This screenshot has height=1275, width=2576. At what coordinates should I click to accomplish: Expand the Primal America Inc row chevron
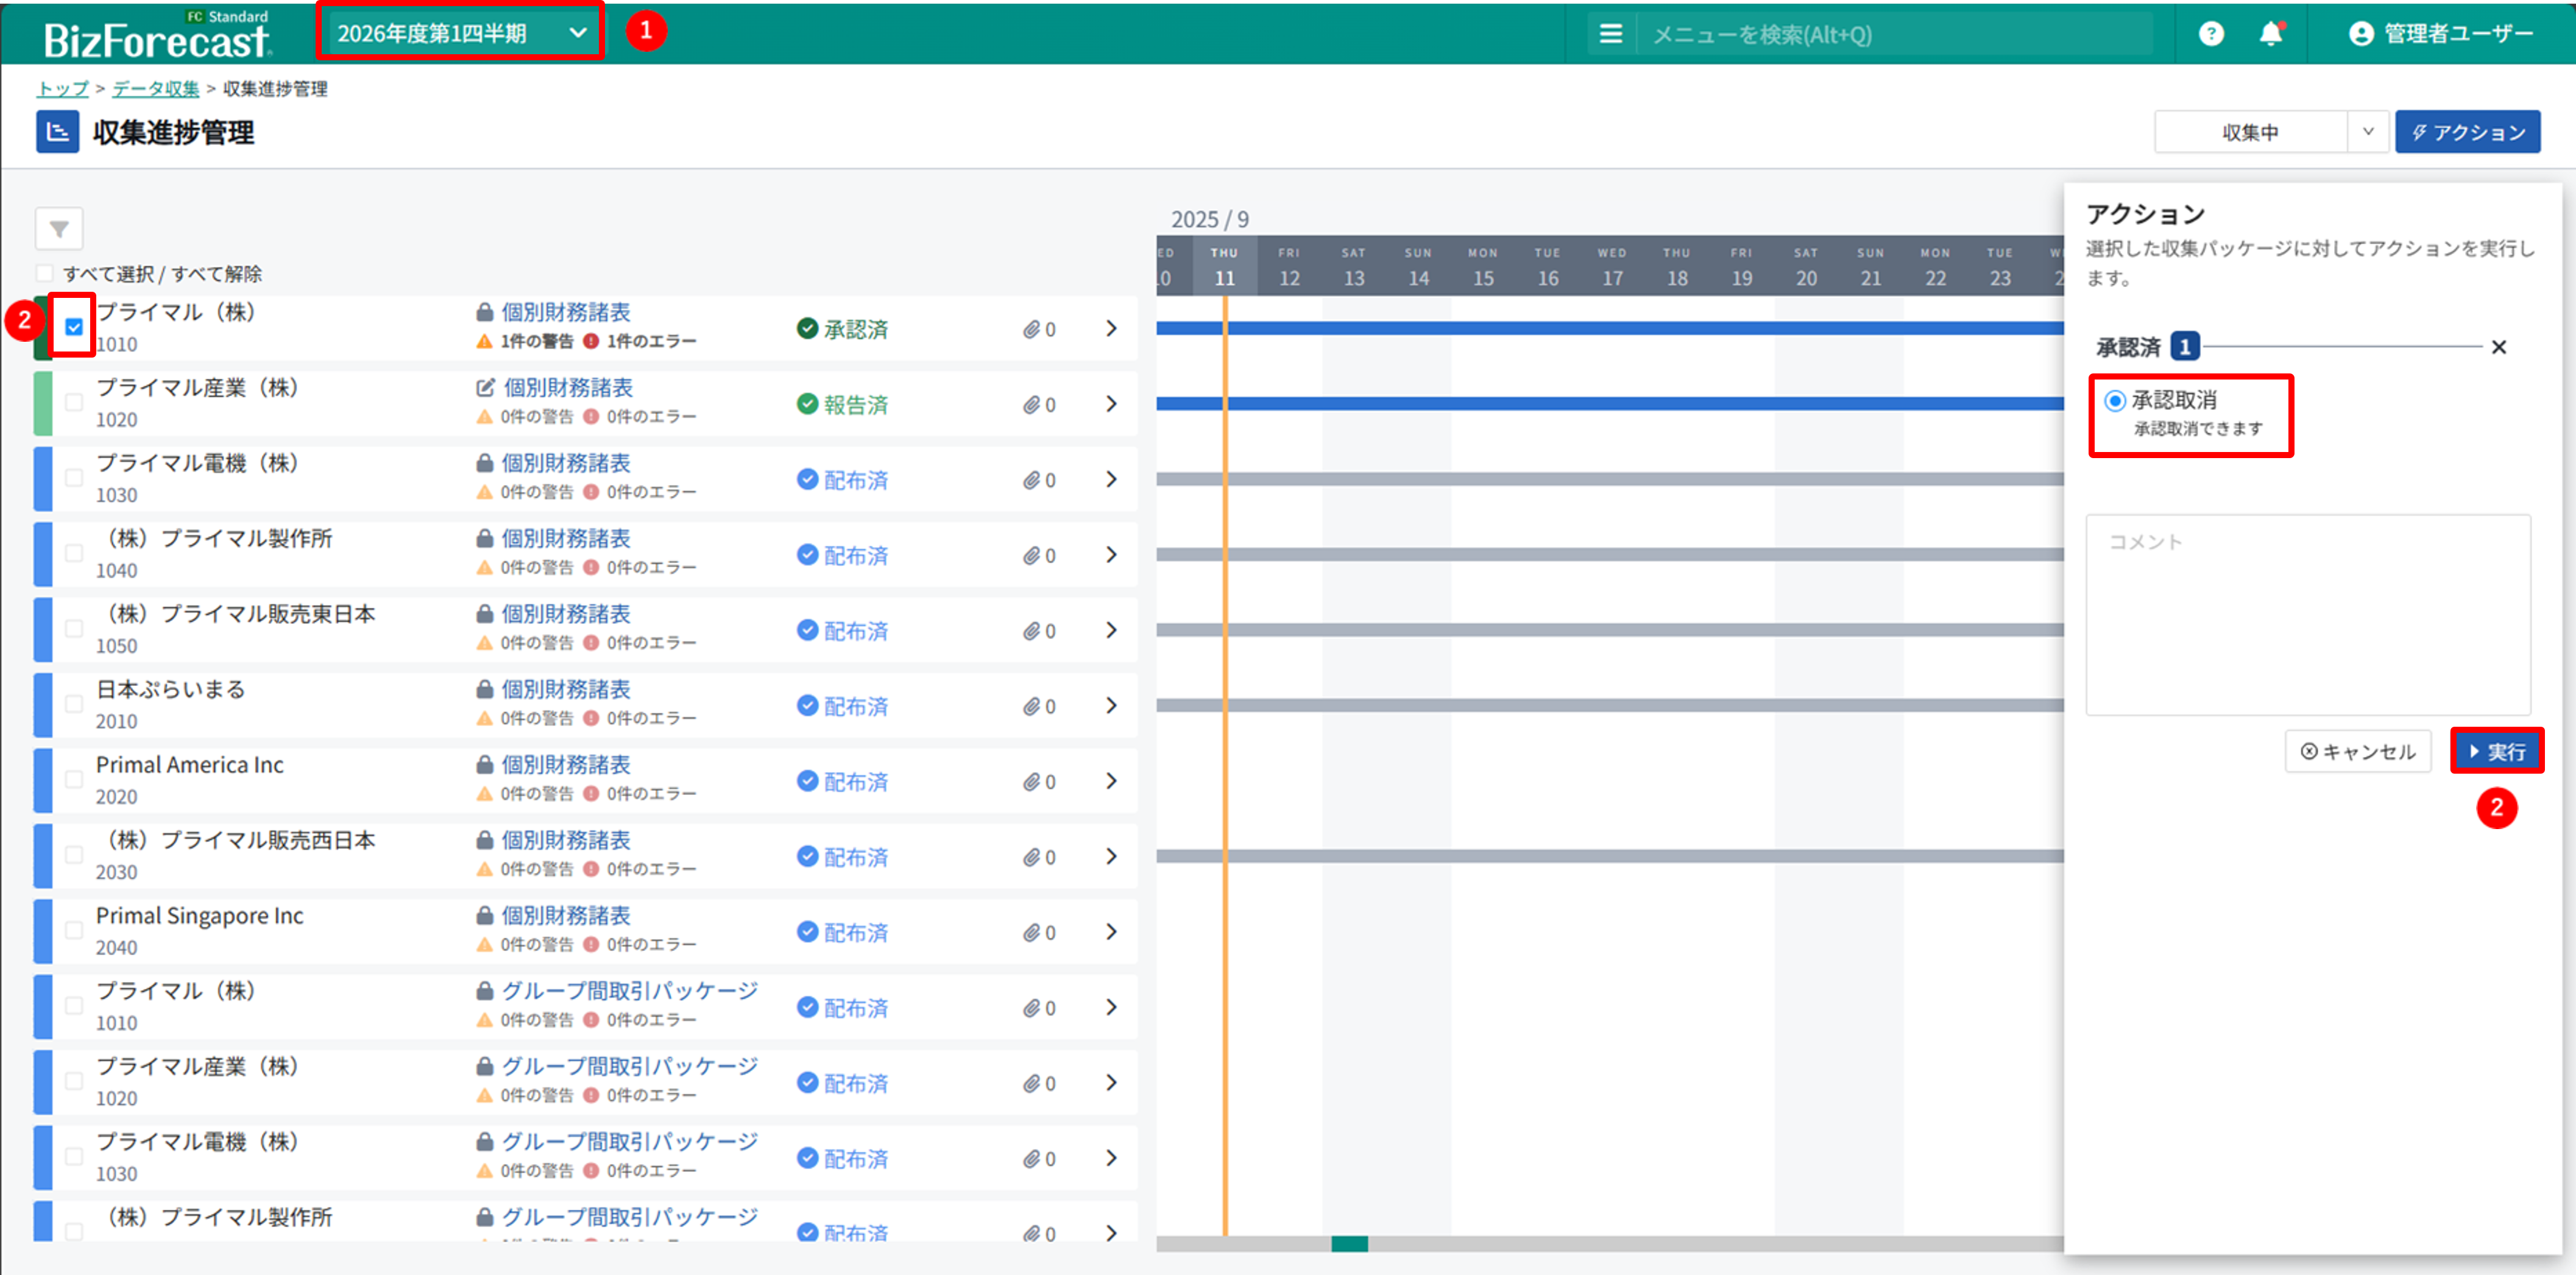pyautogui.click(x=1111, y=781)
